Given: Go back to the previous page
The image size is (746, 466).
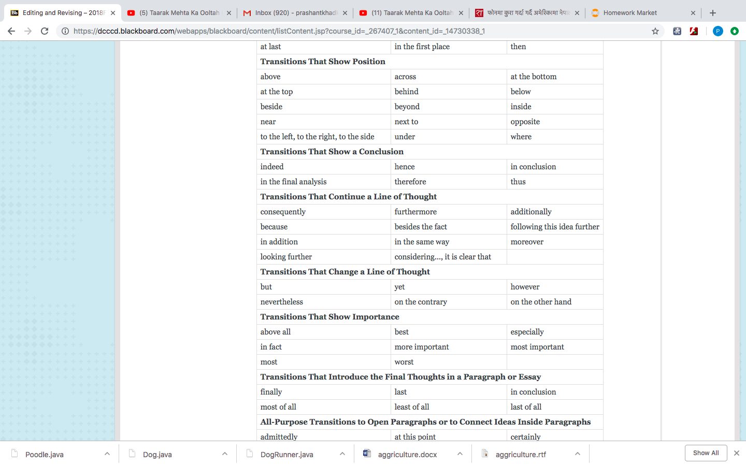Looking at the screenshot, I should click(x=11, y=31).
